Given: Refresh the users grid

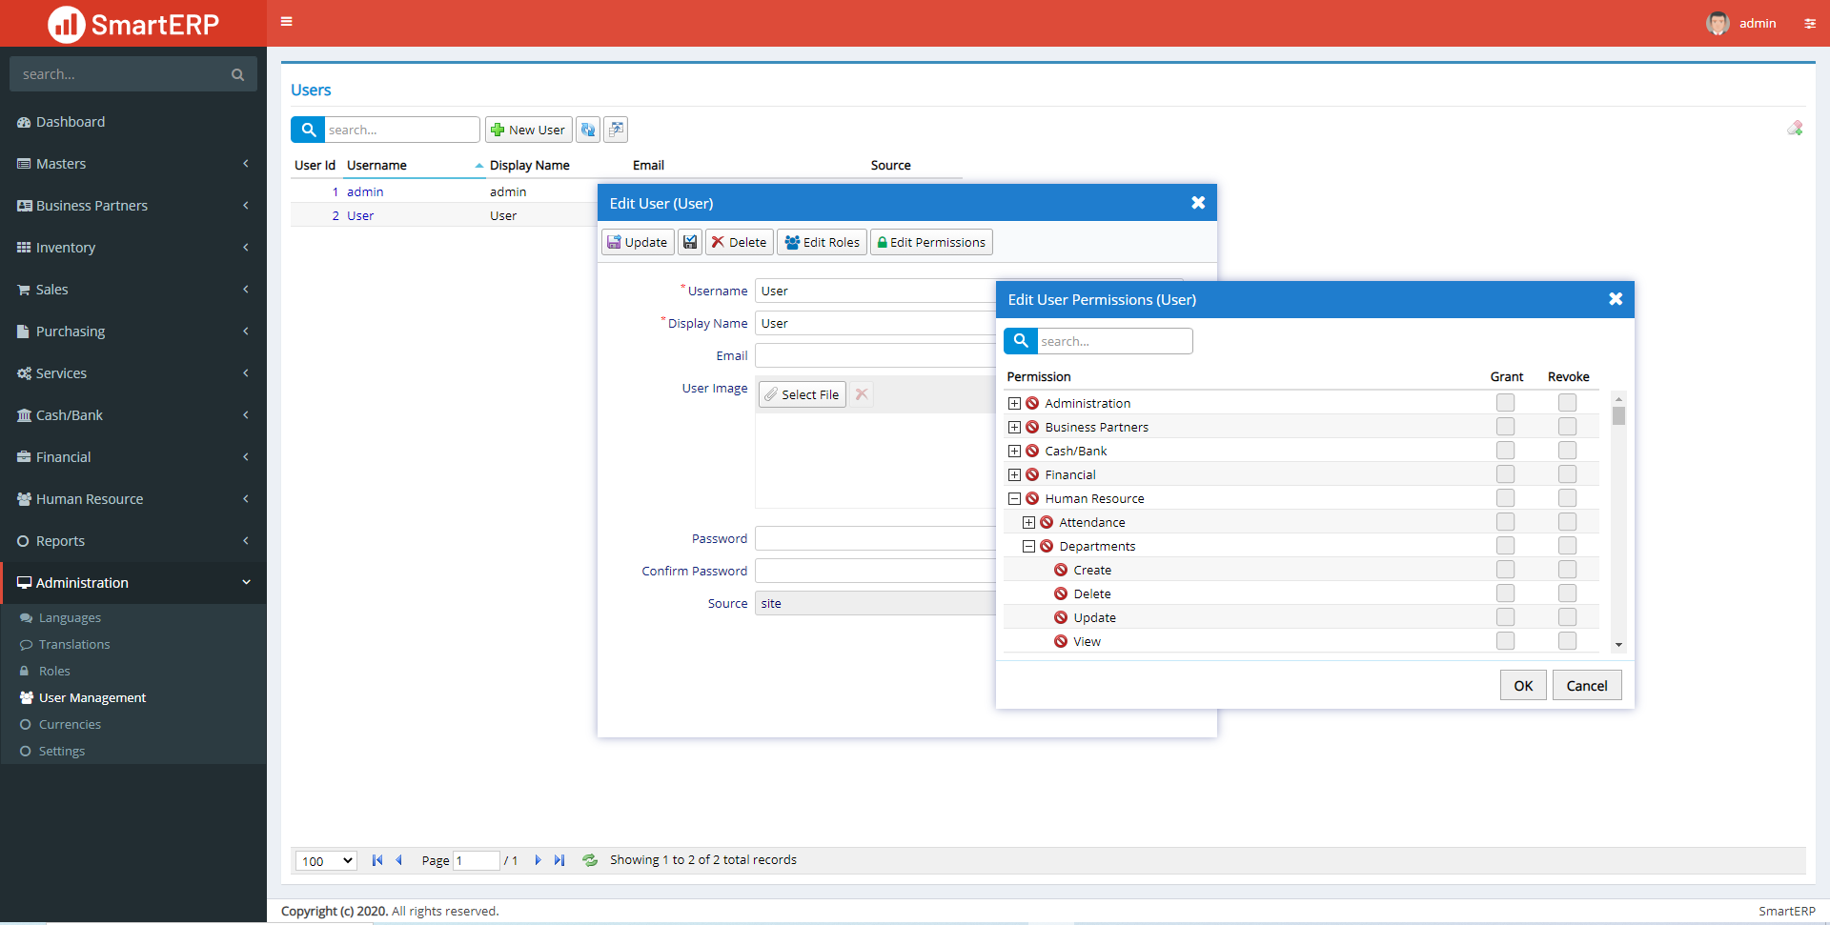Looking at the screenshot, I should [x=587, y=130].
